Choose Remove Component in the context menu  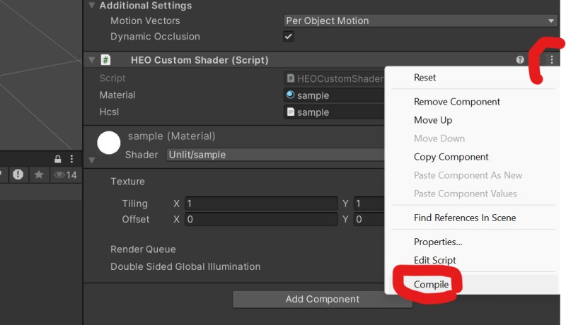coord(457,102)
